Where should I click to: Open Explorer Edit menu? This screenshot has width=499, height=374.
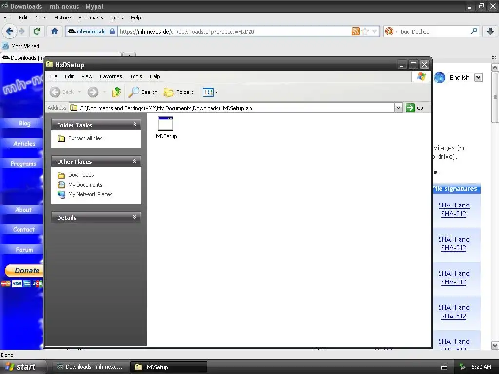[x=69, y=76]
